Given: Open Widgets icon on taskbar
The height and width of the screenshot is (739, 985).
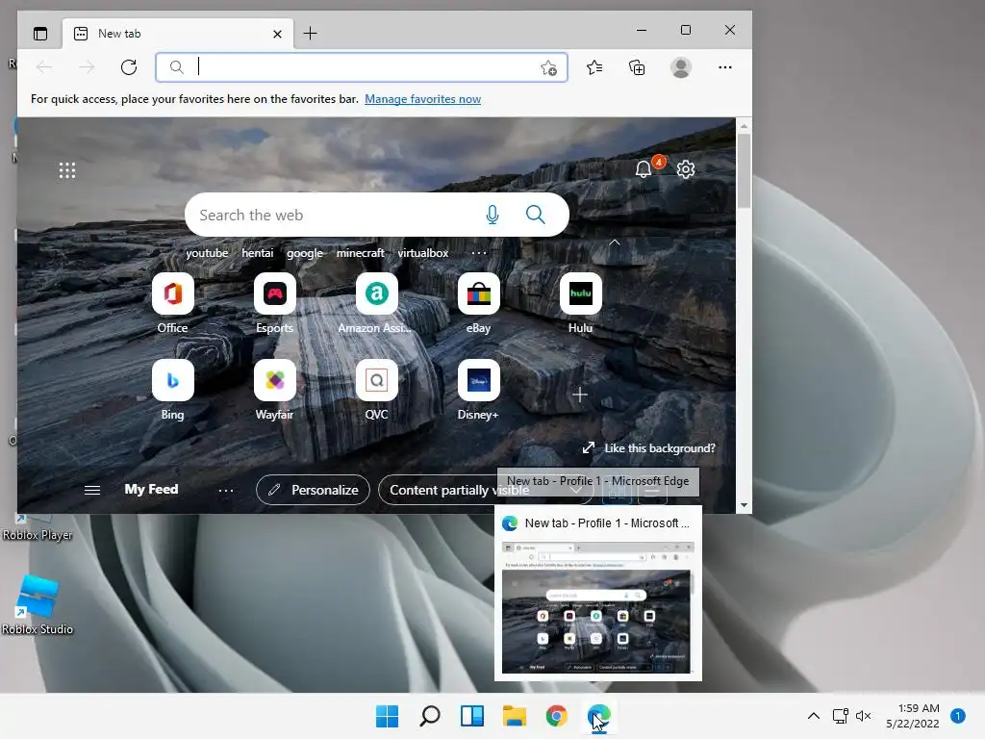Looking at the screenshot, I should 471,716.
